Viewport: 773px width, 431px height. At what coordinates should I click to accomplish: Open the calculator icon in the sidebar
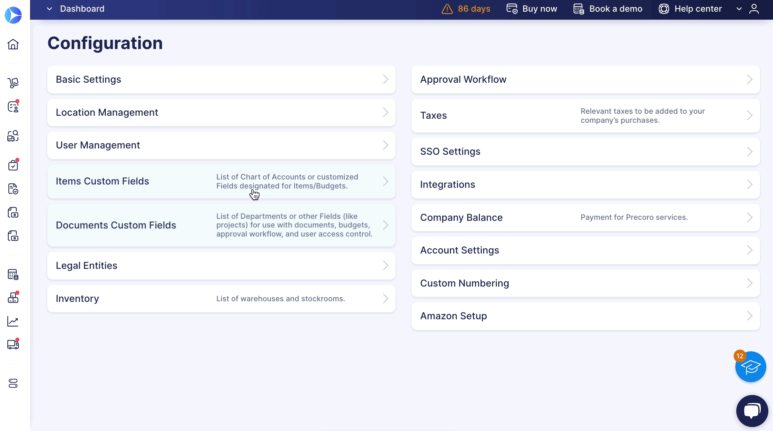click(13, 275)
